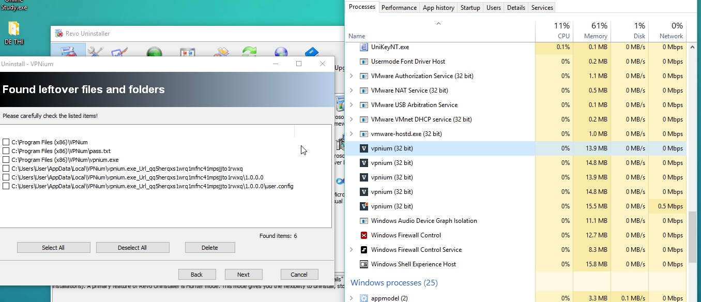The image size is (701, 302).
Task: Click Next in the uninstall wizard
Action: point(243,275)
